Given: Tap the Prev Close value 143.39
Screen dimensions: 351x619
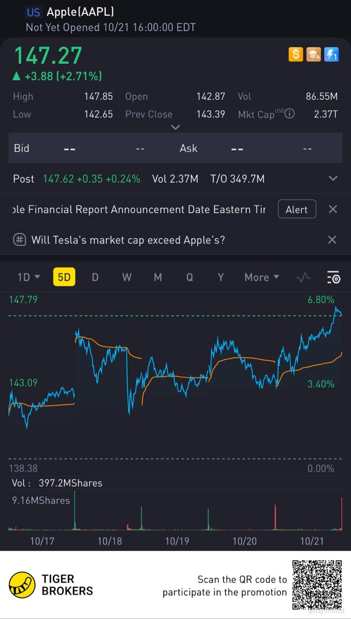Looking at the screenshot, I should coord(211,114).
